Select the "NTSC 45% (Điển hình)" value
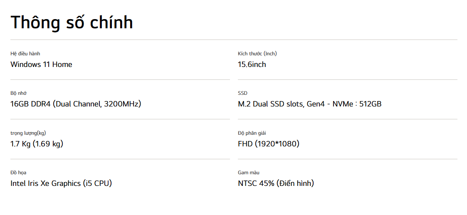Viewport: 467px width, 215px height. [x=276, y=183]
